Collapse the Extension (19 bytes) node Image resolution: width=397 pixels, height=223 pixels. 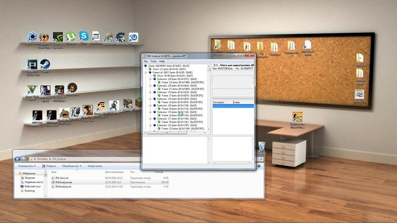pos(150,92)
